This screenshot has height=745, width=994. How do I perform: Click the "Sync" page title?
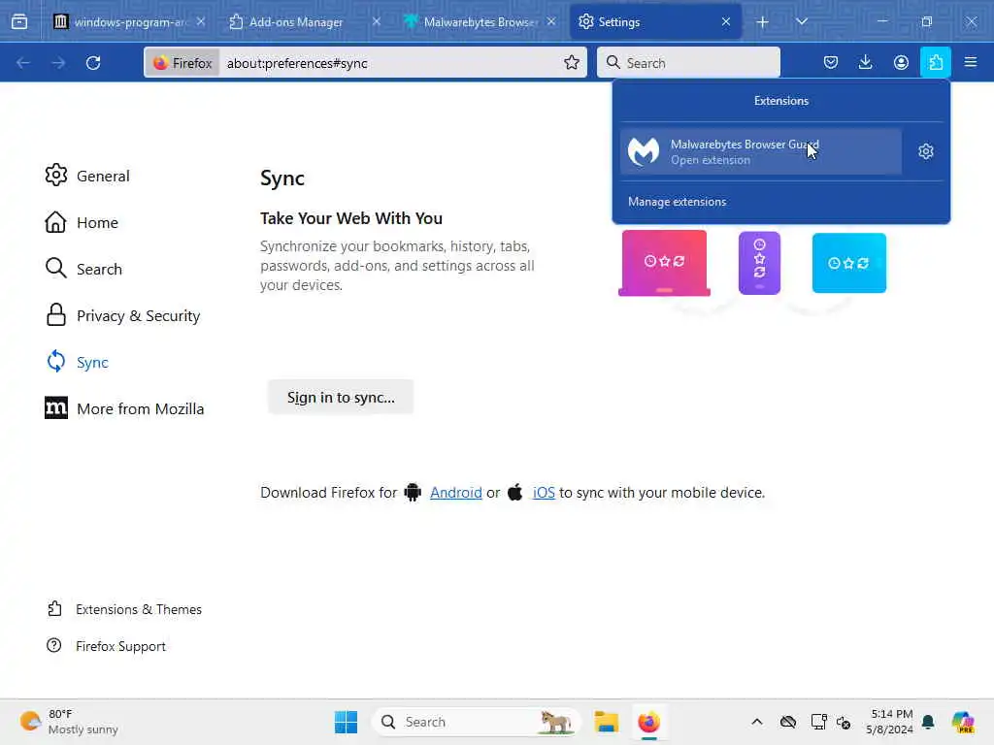pyautogui.click(x=282, y=178)
